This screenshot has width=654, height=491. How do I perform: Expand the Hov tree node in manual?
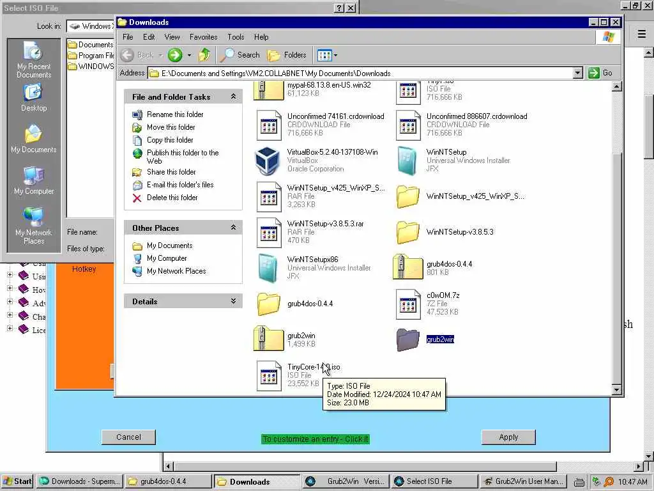click(10, 288)
